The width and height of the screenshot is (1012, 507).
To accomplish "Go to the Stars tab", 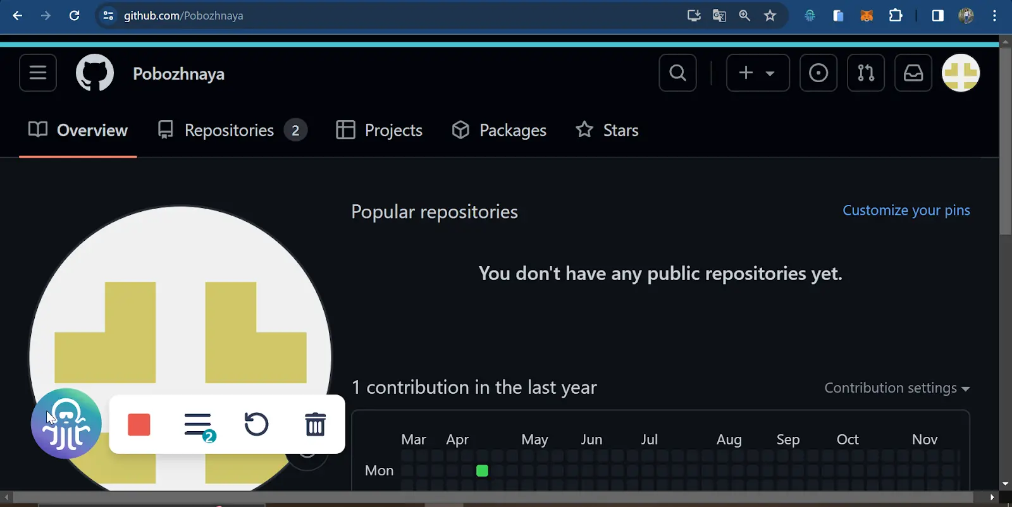I will coord(607,130).
